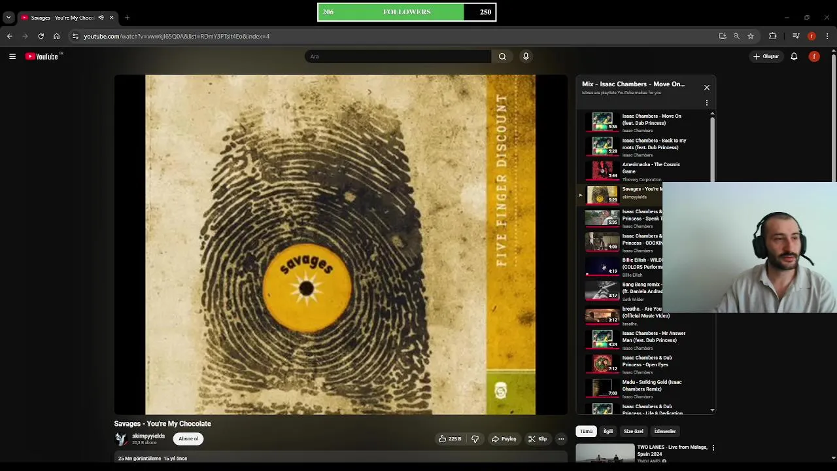The height and width of the screenshot is (471, 837).
Task: Click the search magnifier button
Action: click(502, 56)
